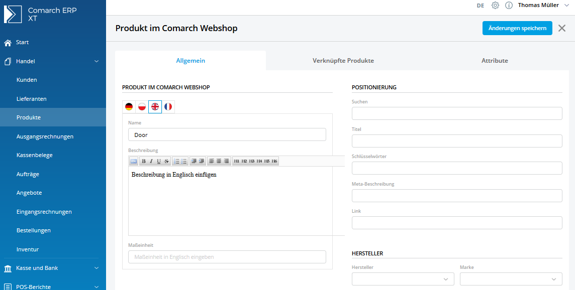Select the French flag language tab

pyautogui.click(x=168, y=106)
